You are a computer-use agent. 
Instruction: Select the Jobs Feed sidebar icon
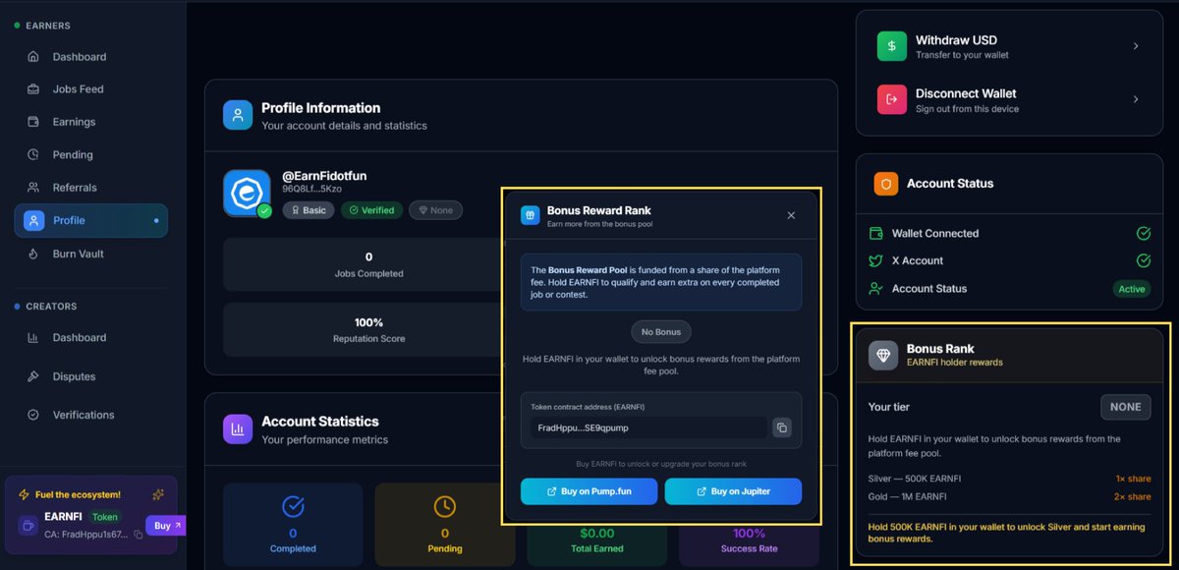pos(32,88)
